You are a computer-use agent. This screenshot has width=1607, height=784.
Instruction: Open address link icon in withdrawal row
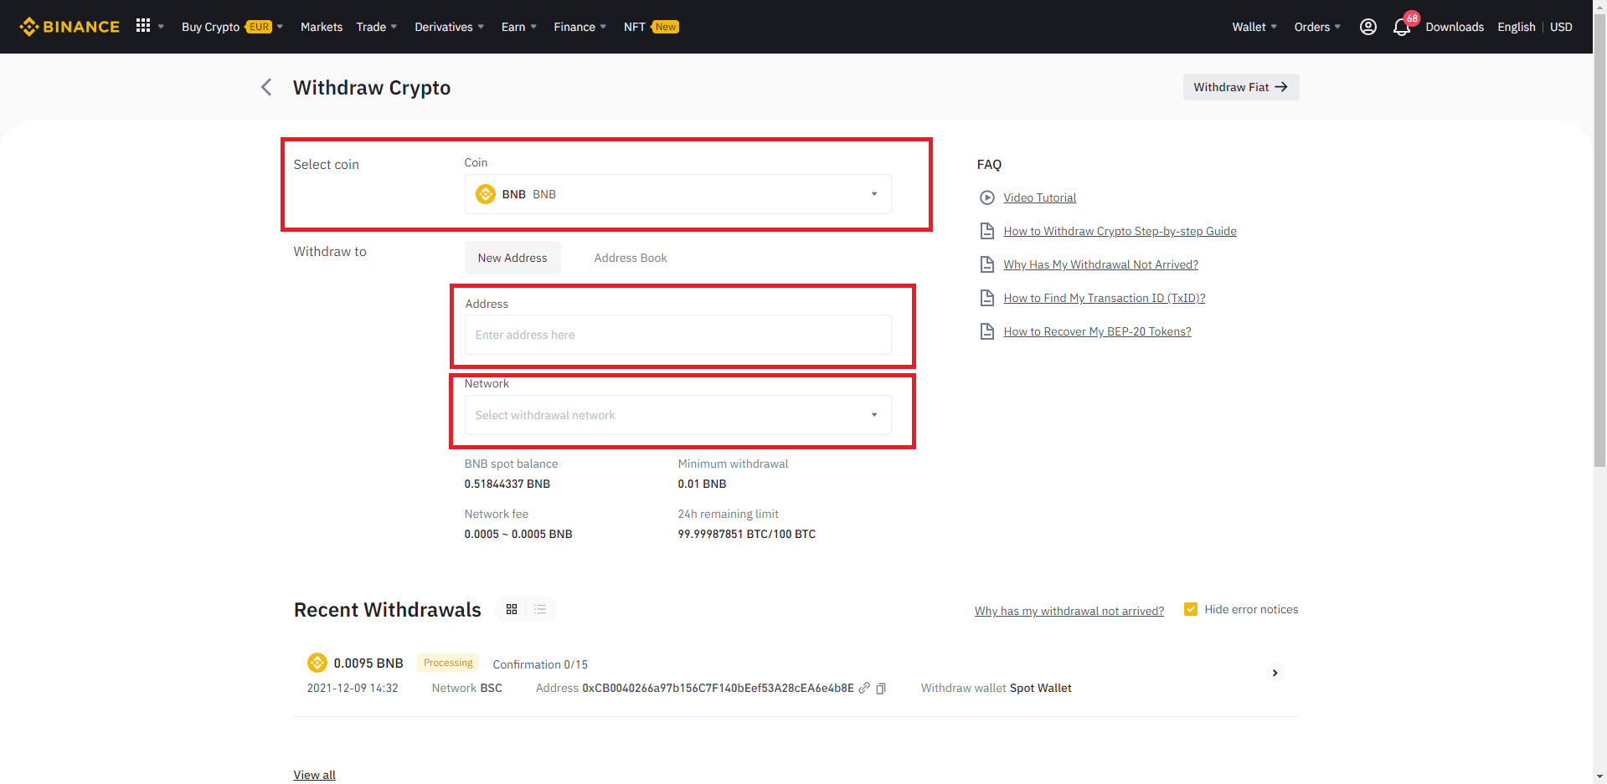click(x=864, y=688)
